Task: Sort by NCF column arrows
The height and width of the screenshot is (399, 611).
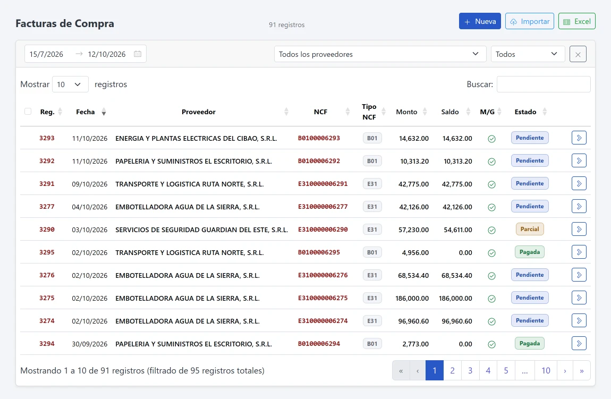Action: 347,112
